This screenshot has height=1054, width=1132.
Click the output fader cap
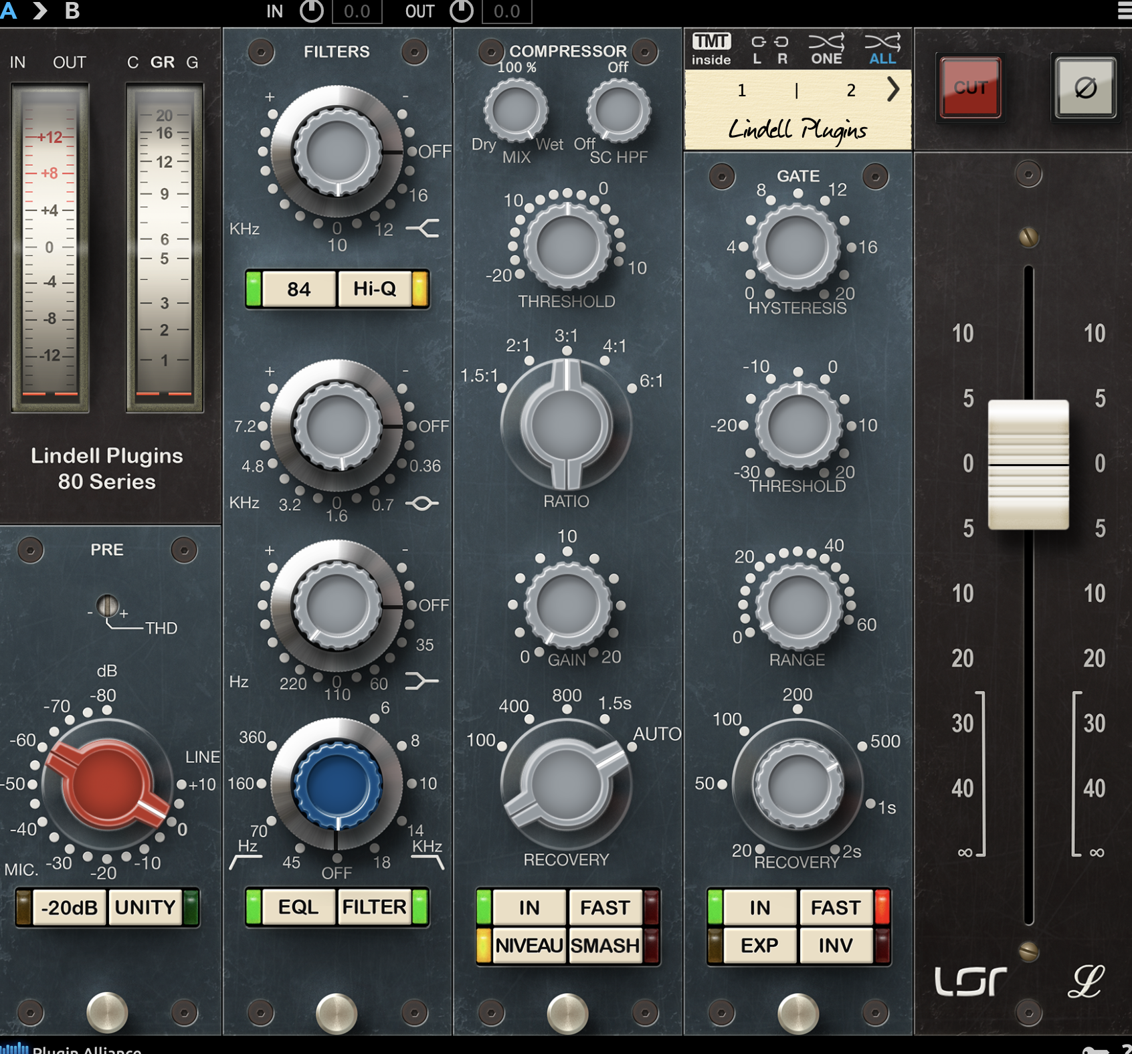coord(1028,464)
